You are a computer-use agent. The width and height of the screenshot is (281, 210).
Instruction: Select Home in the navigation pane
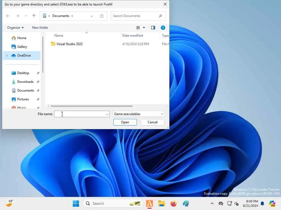coord(21,38)
